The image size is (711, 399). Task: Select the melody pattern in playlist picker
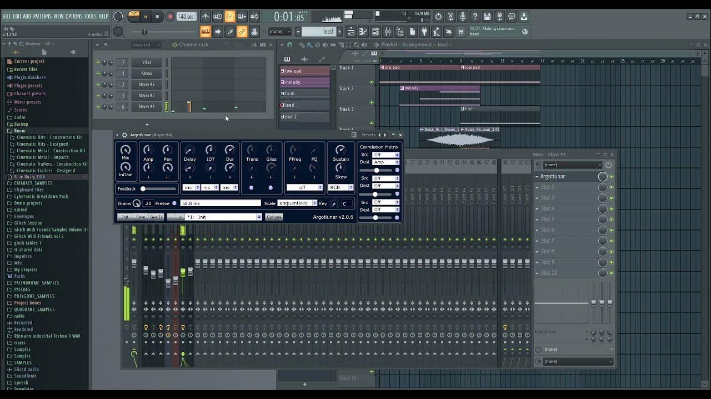[304, 82]
